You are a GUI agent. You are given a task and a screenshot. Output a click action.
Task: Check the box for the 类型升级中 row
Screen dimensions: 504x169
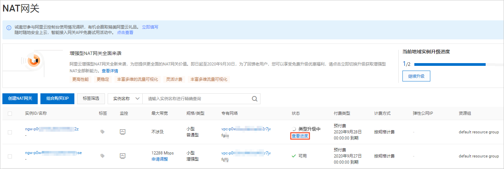coord(10,132)
